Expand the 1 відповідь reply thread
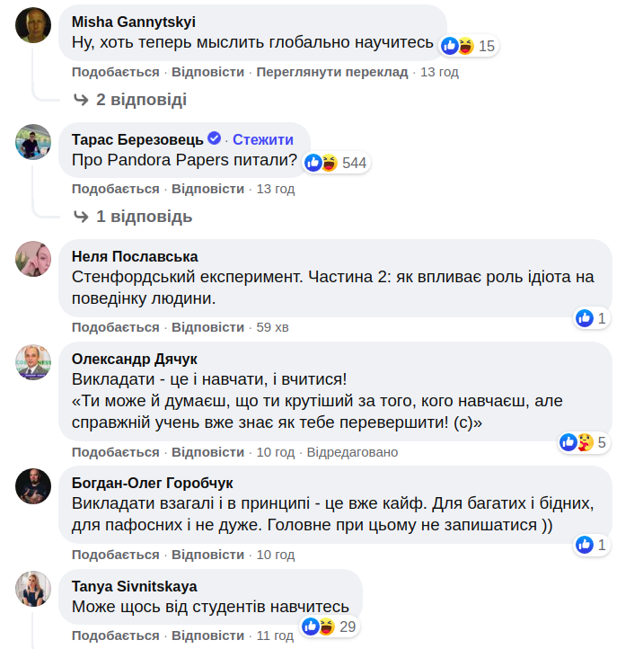643x649 pixels. [x=133, y=217]
